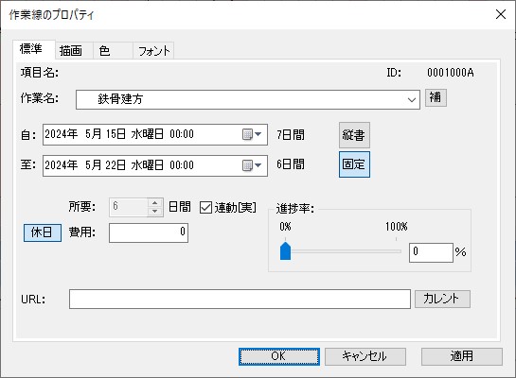The width and height of the screenshot is (516, 378).
Task: Click the 適用 button
Action: click(462, 356)
